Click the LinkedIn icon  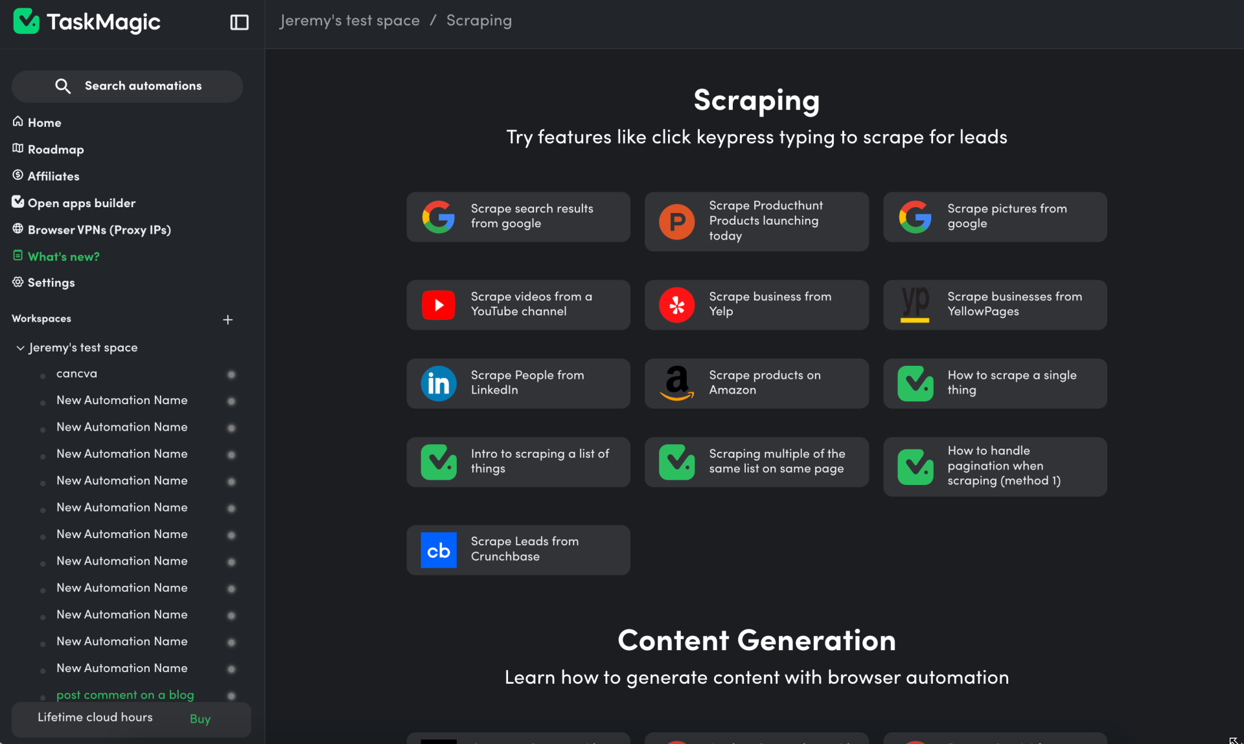click(x=439, y=383)
